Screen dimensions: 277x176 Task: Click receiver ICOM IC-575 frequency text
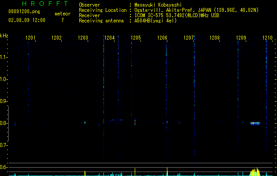pos(177,15)
